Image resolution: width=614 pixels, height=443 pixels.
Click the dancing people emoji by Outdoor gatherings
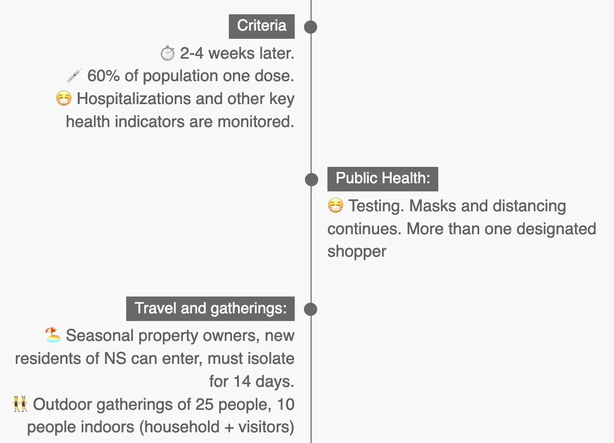tap(20, 405)
